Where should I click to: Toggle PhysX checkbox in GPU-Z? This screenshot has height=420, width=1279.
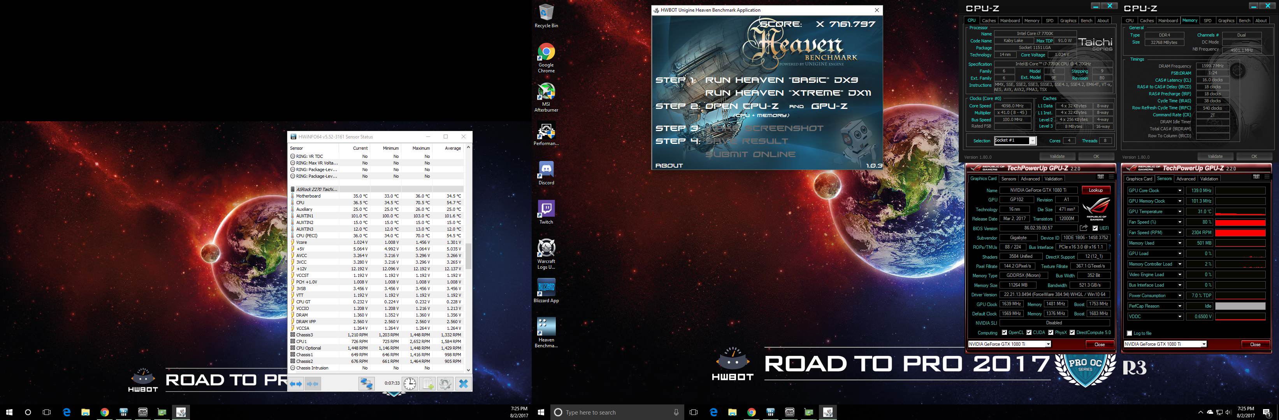coord(1051,333)
